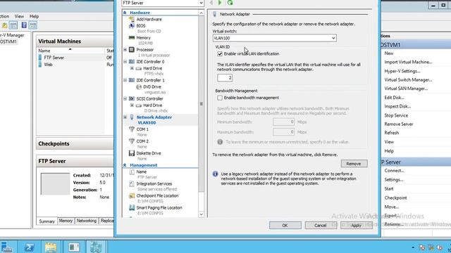Click Hyper-V Settings in Actions pane

coord(402,71)
